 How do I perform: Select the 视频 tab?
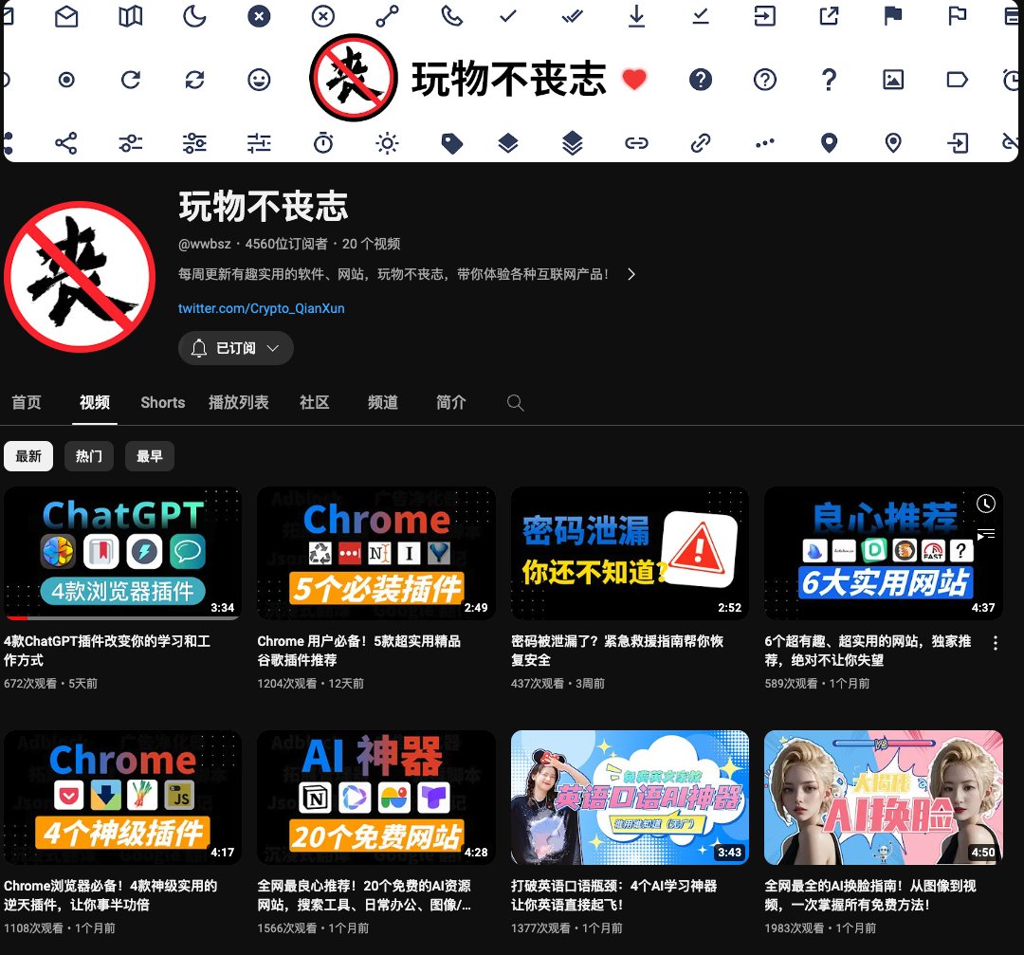pos(95,402)
